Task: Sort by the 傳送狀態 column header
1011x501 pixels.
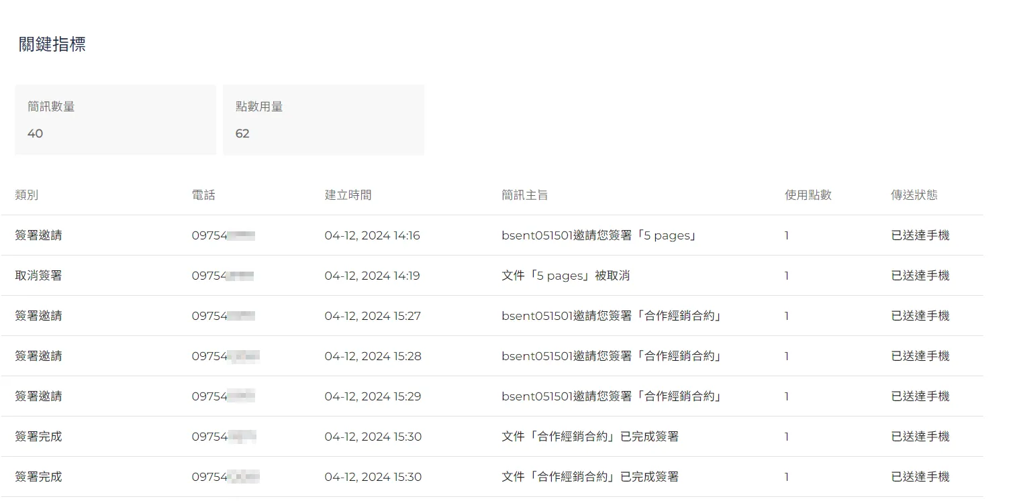Action: (914, 195)
